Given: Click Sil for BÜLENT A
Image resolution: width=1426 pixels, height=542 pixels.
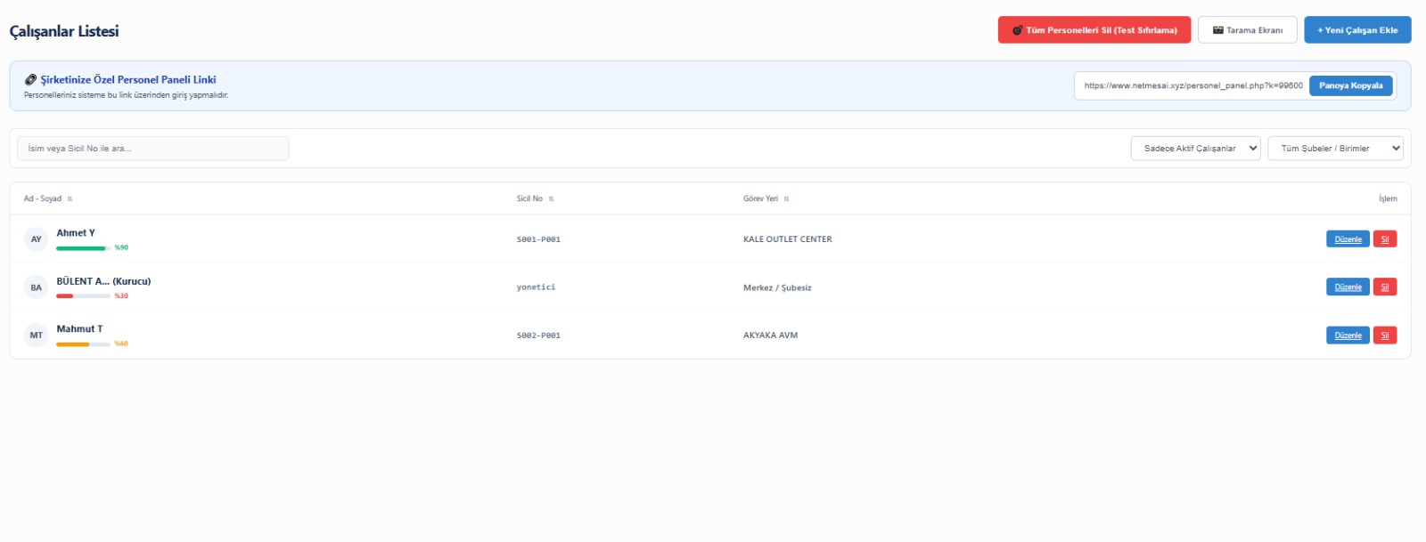Looking at the screenshot, I should [1385, 287].
